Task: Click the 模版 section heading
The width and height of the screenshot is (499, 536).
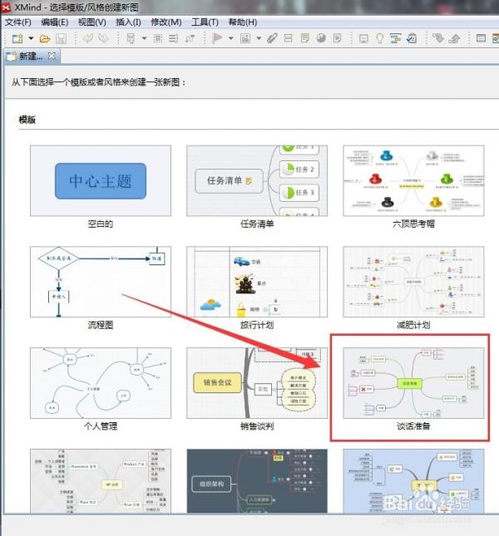Action: coord(27,120)
